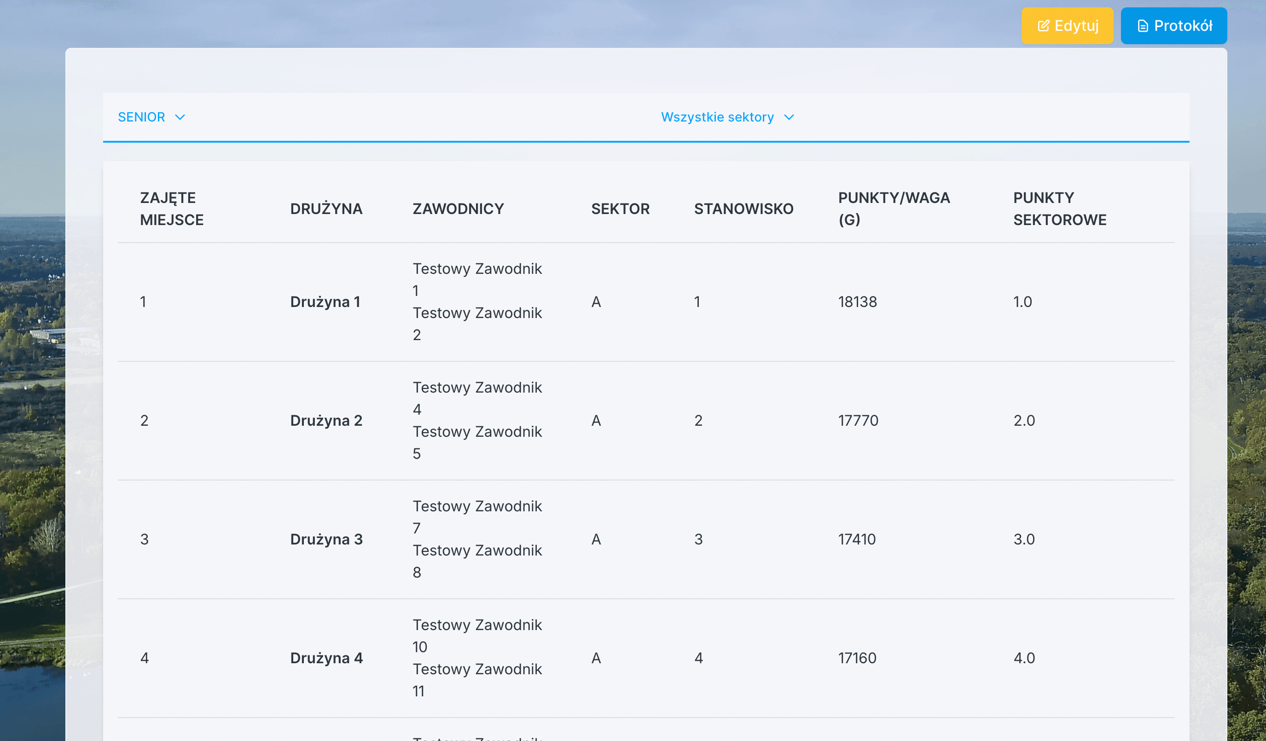
Task: Open the SENIOR category dropdown
Action: click(142, 117)
